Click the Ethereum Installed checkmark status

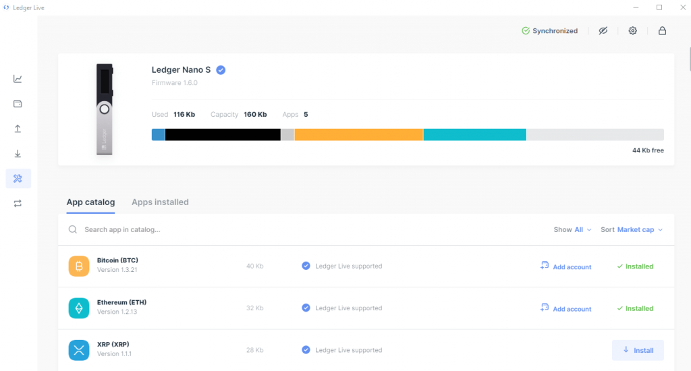pos(635,308)
